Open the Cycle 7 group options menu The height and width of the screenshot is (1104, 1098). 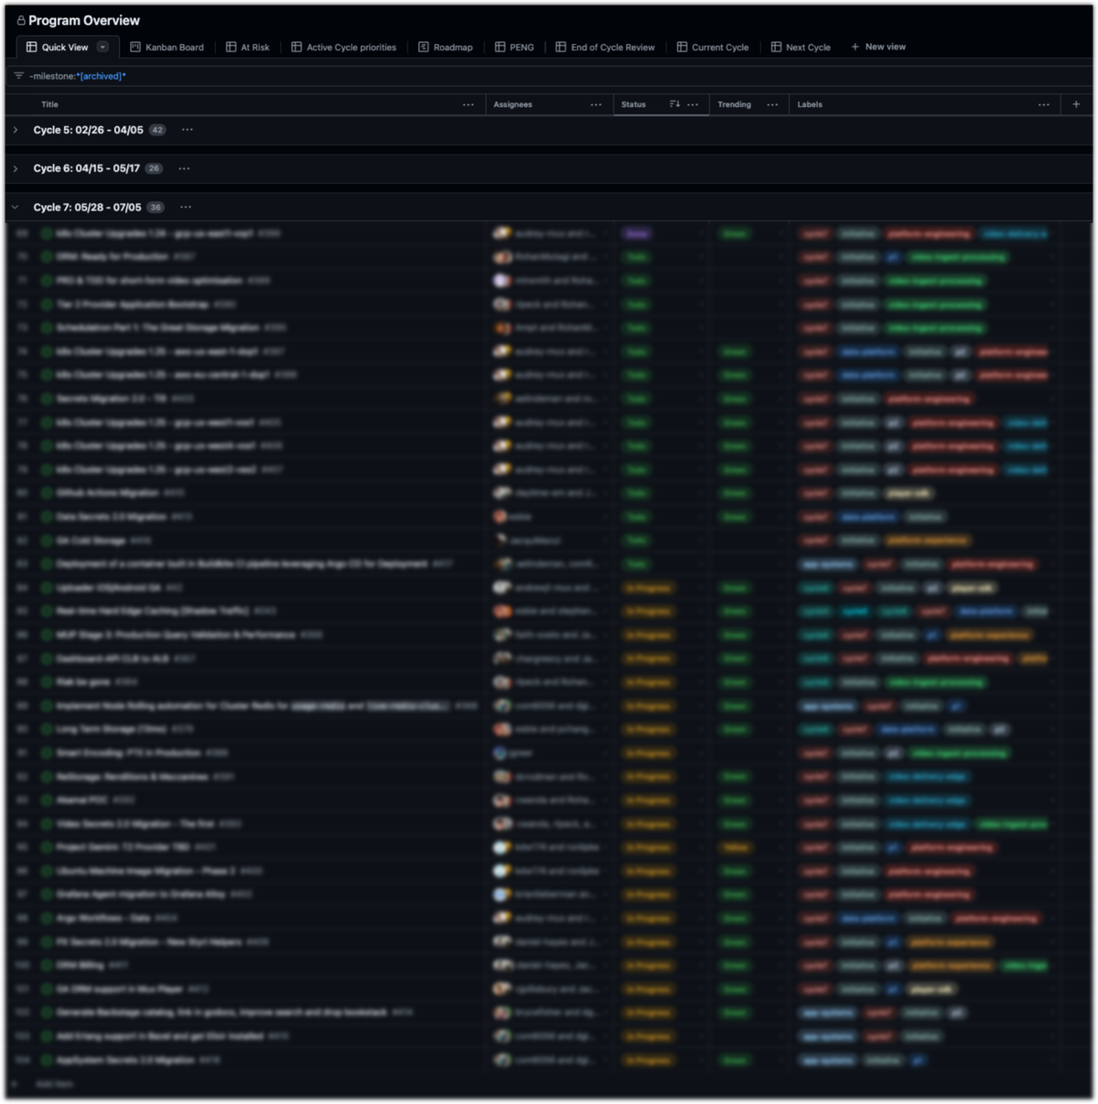tap(185, 207)
